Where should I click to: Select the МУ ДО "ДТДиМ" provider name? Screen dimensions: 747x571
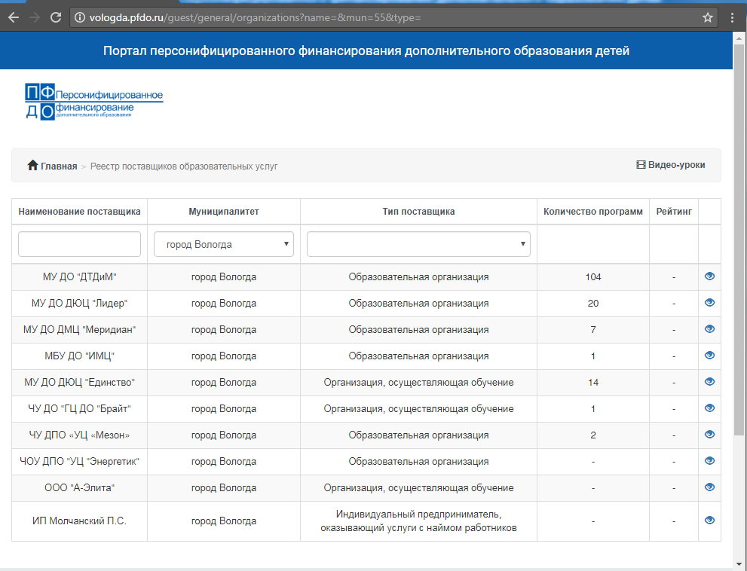pos(80,276)
